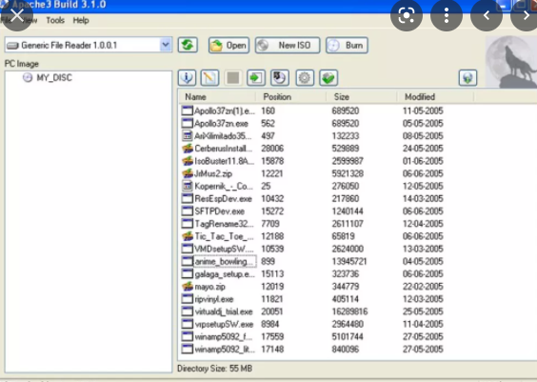Click the JrMus2.zip archive icon
Image resolution: width=537 pixels, height=382 pixels.
(x=188, y=173)
